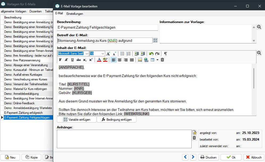Undo the last edit

click(x=151, y=54)
